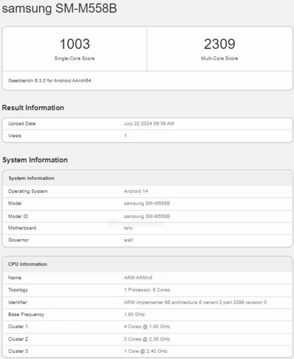Select the 1 Processor, 8 Cores value
The height and width of the screenshot is (359, 294).
[x=147, y=290]
